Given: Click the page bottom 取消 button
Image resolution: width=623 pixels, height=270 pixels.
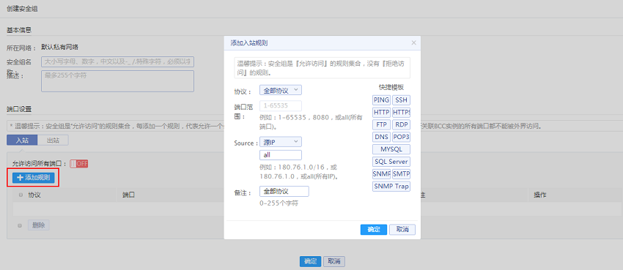Looking at the screenshot, I should 334,261.
